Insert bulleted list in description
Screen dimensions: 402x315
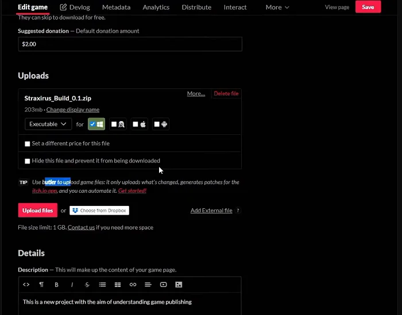pyautogui.click(x=102, y=285)
